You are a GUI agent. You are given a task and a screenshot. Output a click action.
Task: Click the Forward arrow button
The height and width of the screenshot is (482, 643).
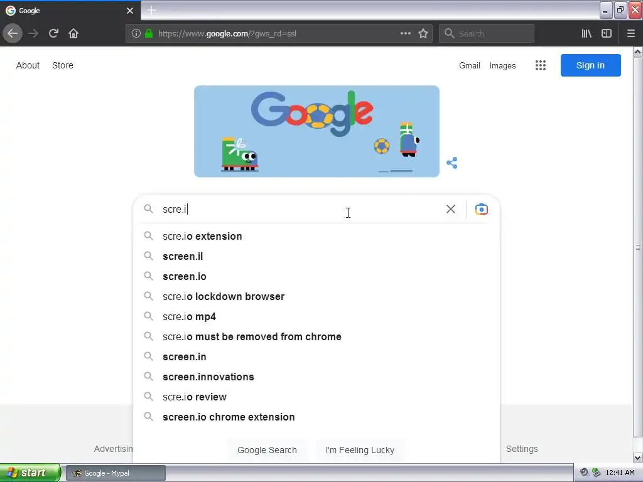click(33, 33)
